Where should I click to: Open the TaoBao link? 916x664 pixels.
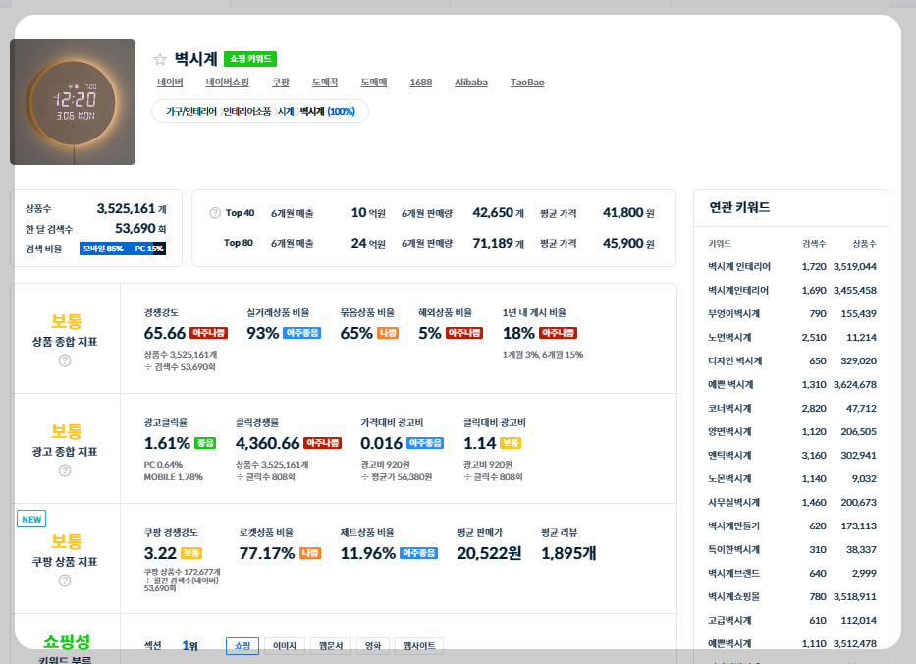527,82
